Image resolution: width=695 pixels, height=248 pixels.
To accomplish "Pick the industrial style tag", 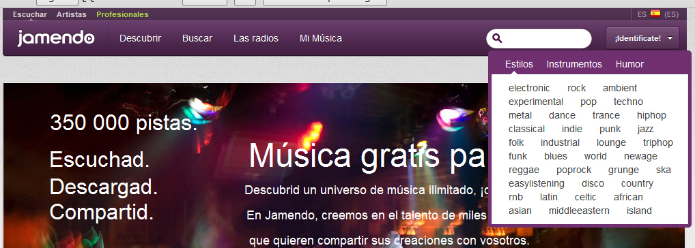I will [x=561, y=142].
